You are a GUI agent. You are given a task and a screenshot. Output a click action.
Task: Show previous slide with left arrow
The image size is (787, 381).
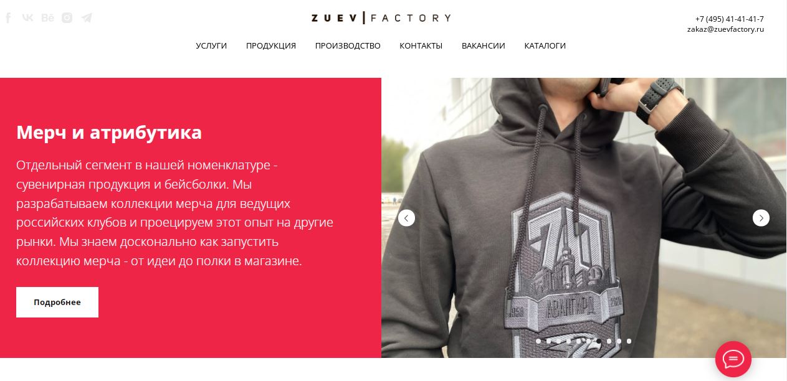[x=406, y=218]
